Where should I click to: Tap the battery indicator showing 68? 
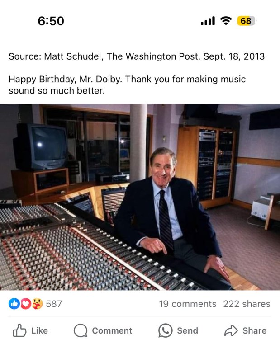click(246, 21)
